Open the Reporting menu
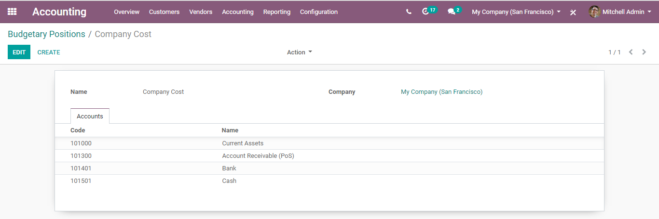 click(x=277, y=12)
